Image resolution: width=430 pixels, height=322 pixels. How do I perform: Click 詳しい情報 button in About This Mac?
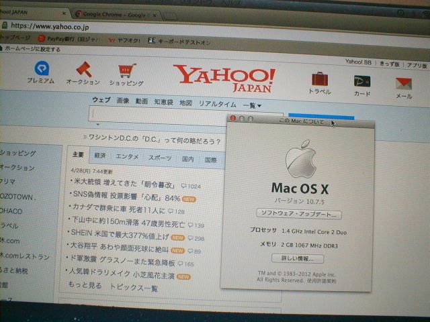298,258
